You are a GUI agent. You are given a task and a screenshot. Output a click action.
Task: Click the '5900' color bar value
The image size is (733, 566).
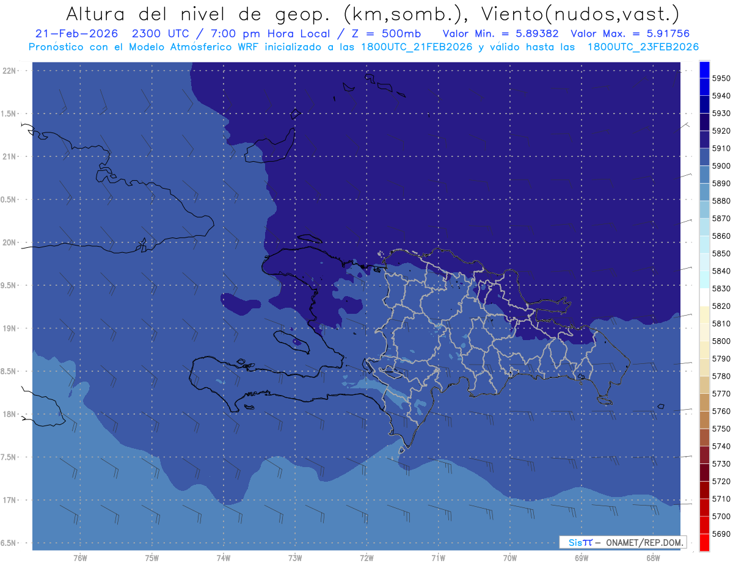point(721,165)
